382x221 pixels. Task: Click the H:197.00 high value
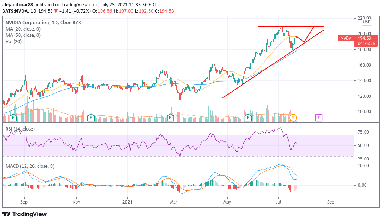[124, 11]
